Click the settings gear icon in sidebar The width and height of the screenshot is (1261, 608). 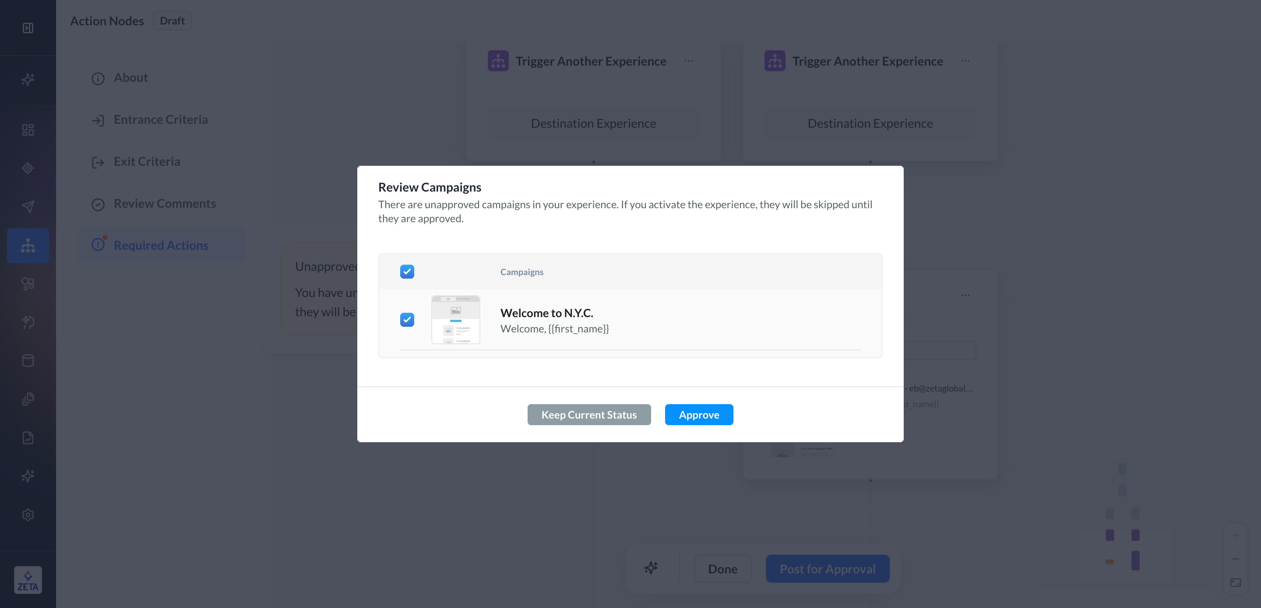[x=28, y=514]
